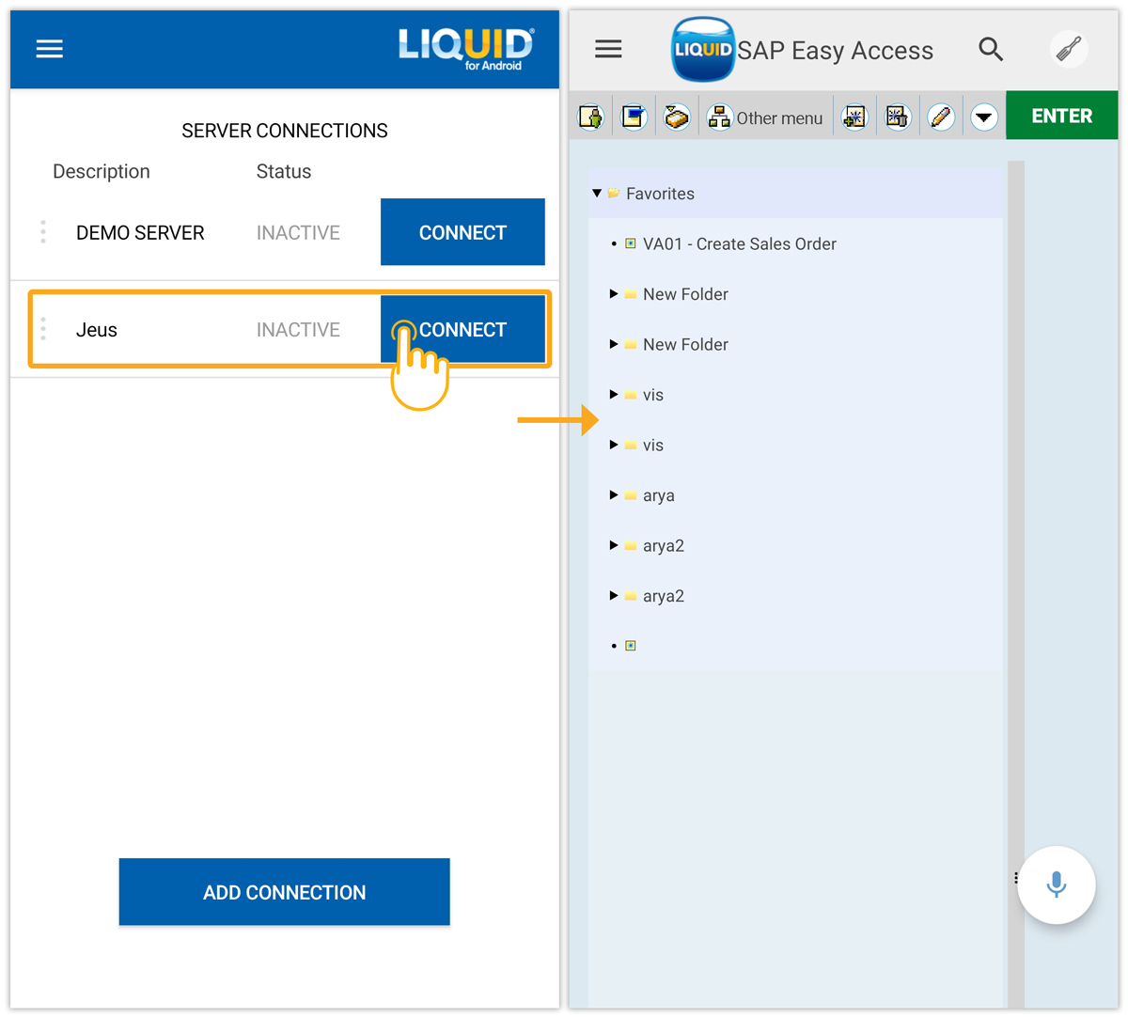This screenshot has height=1018, width=1128.
Task: Click the delete favorites trash icon
Action: point(898,117)
